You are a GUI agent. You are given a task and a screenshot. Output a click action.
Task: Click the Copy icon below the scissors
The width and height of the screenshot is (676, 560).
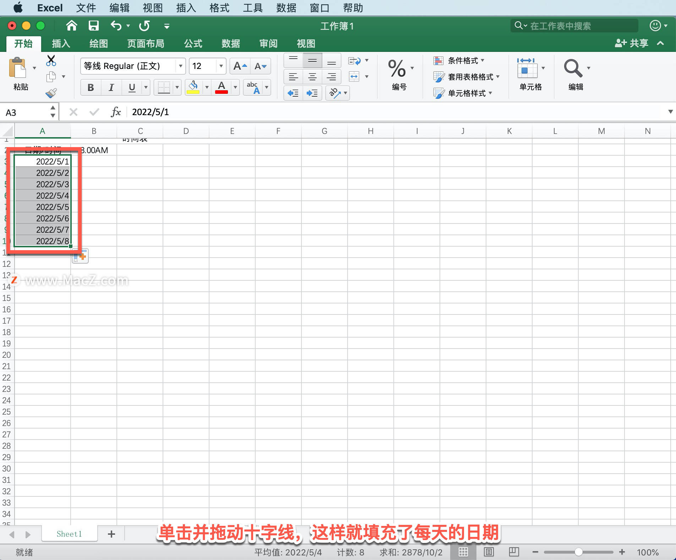pos(51,76)
